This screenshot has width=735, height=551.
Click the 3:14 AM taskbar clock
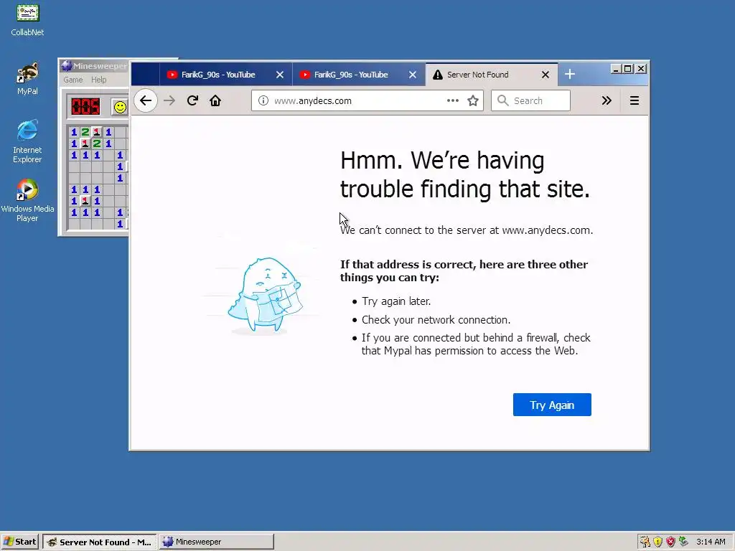[711, 542]
